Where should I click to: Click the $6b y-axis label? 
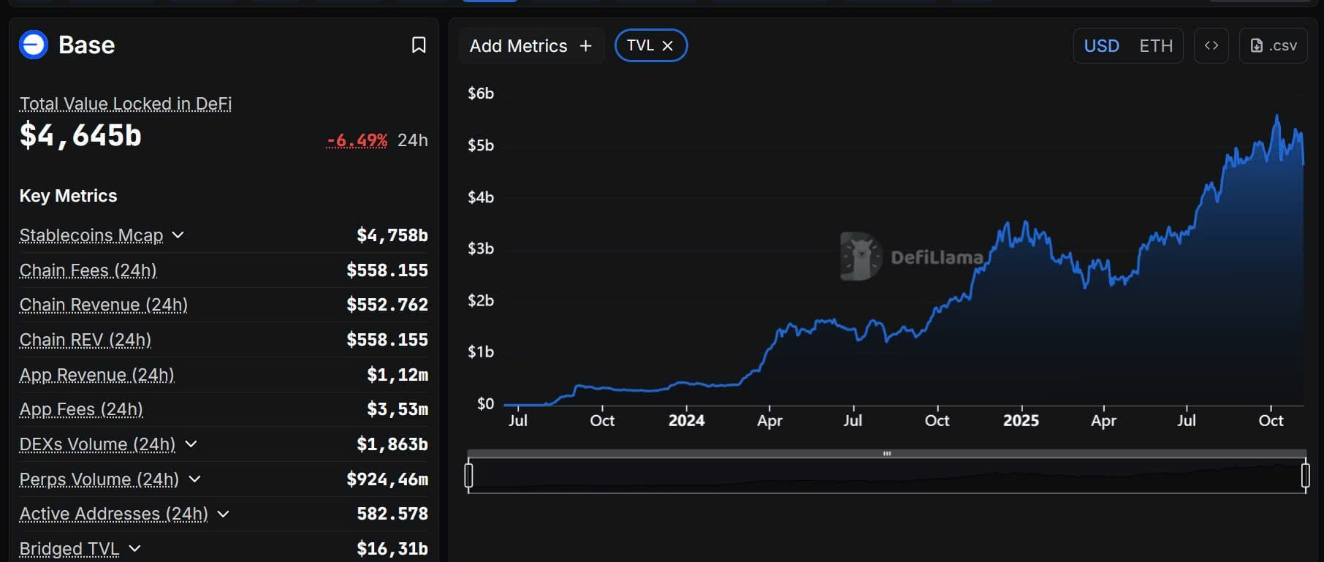point(481,94)
